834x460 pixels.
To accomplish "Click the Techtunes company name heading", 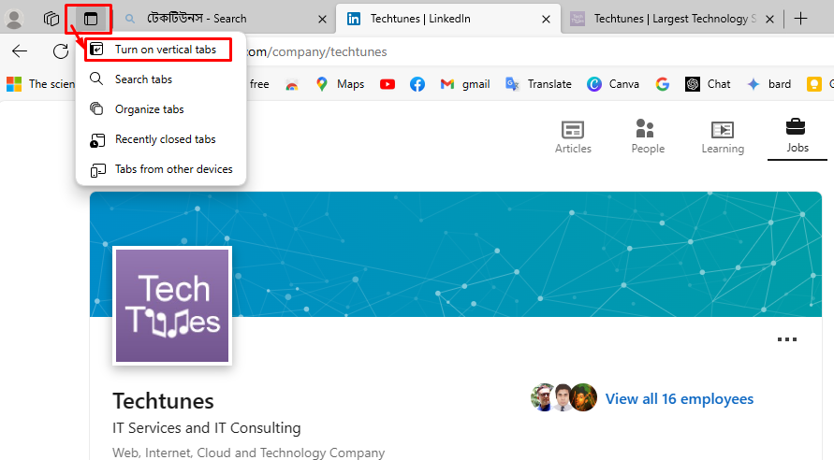I will 163,401.
